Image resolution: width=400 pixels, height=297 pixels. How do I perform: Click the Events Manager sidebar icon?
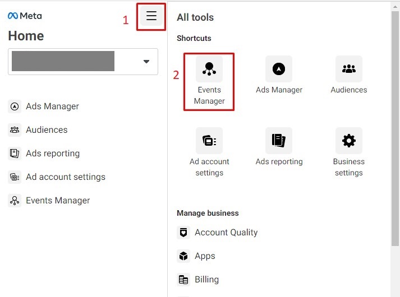click(15, 201)
